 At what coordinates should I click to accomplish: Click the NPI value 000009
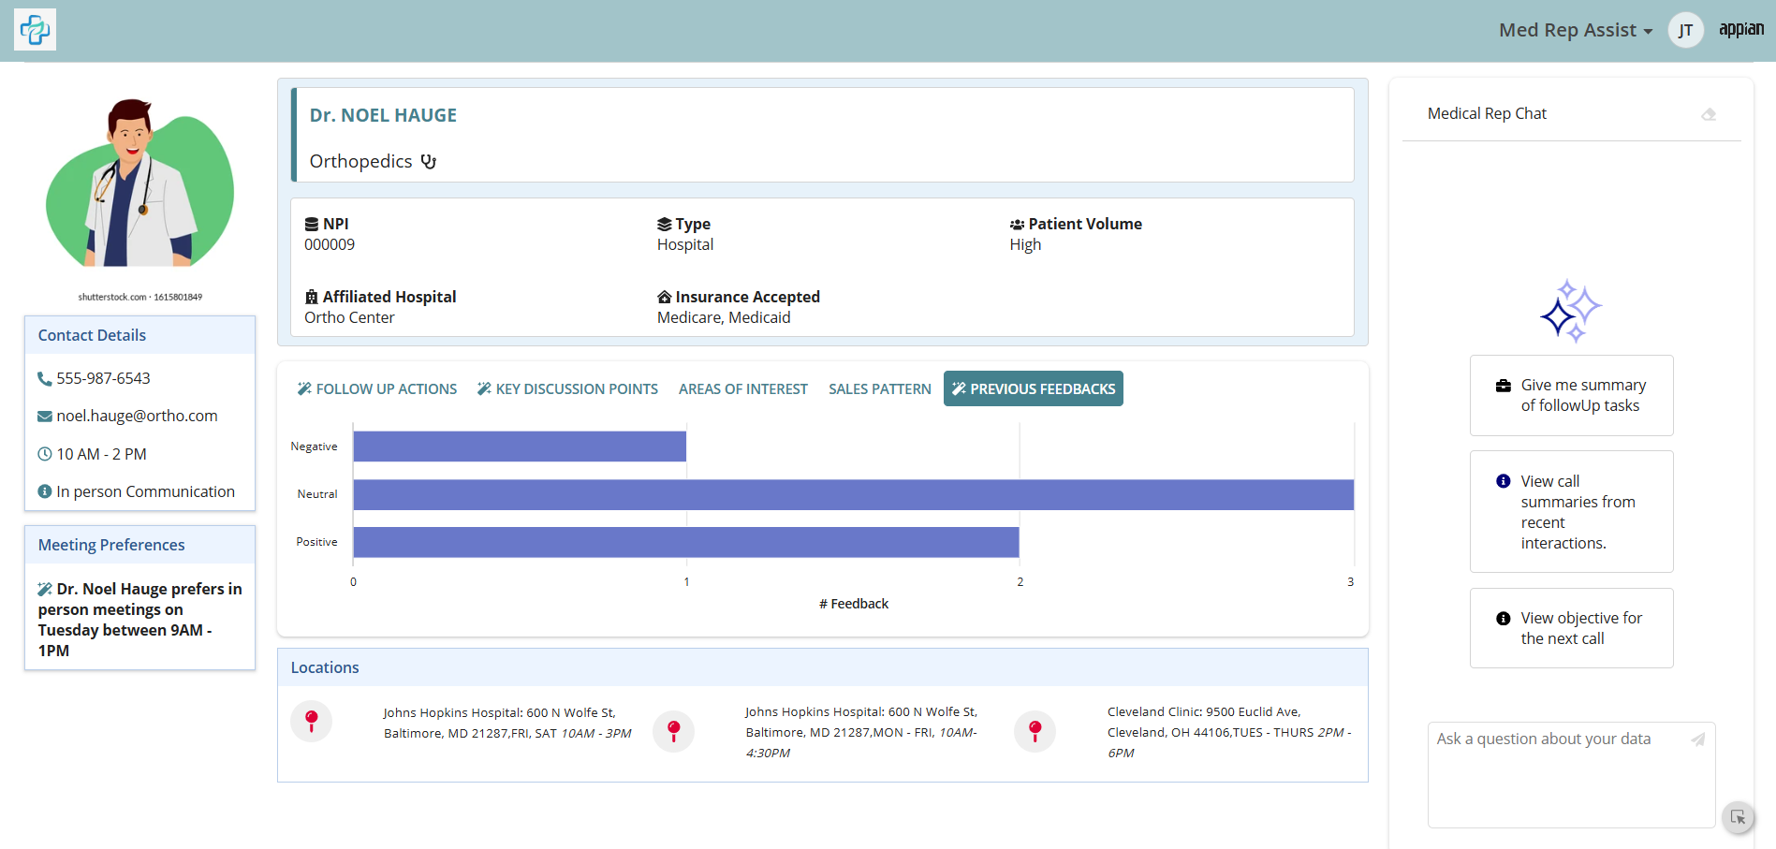tap(330, 244)
